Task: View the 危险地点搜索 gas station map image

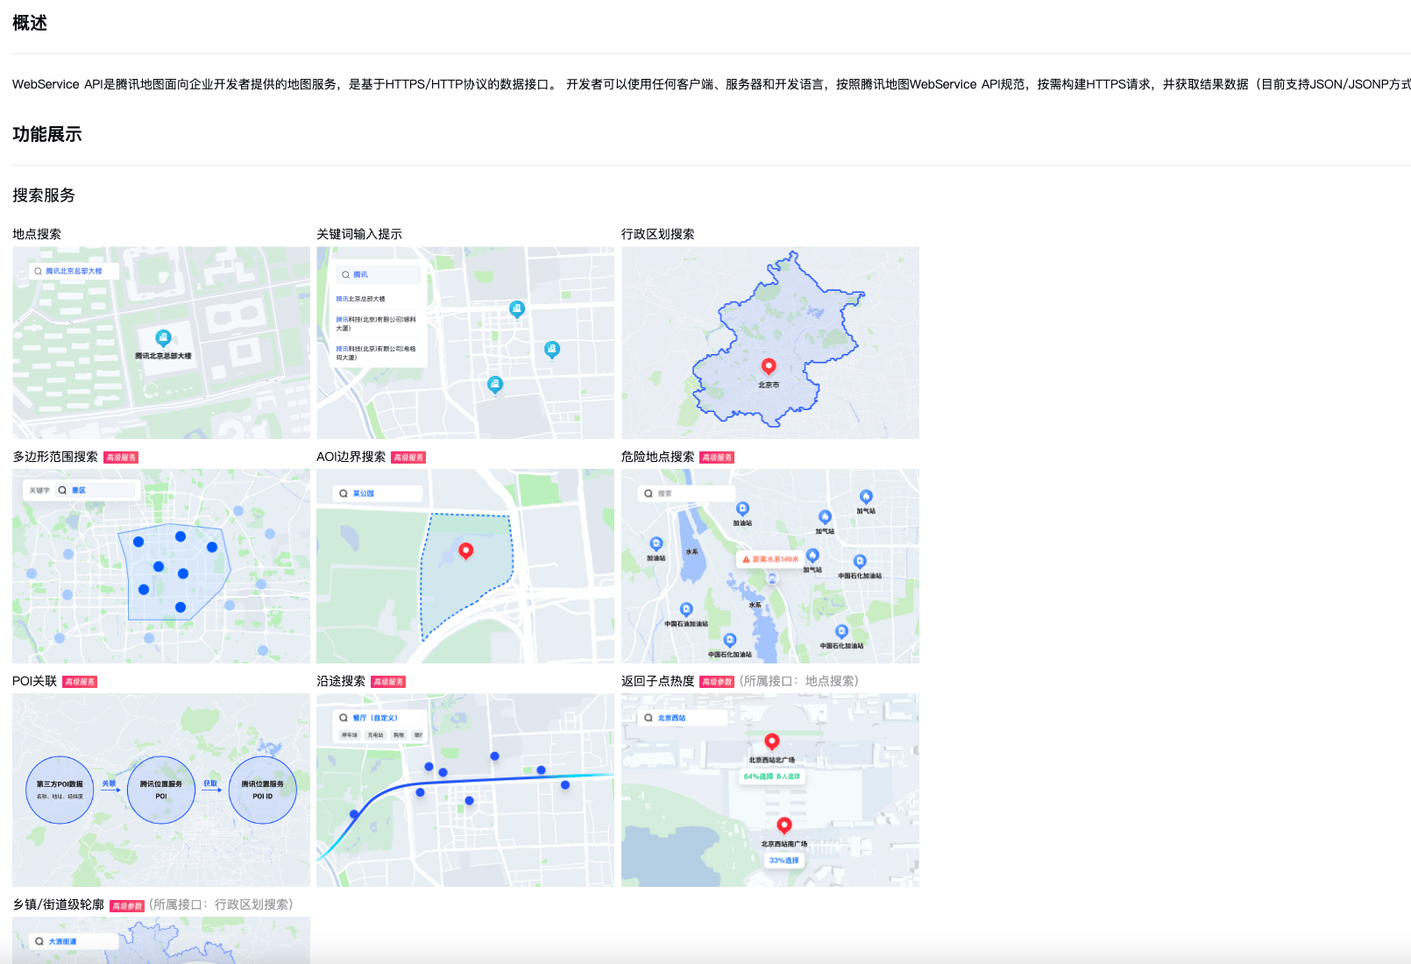Action: pos(770,566)
